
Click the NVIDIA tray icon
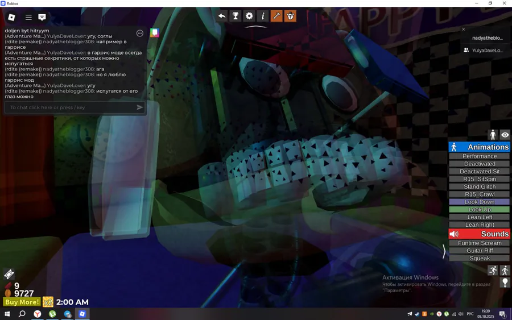pos(432,314)
